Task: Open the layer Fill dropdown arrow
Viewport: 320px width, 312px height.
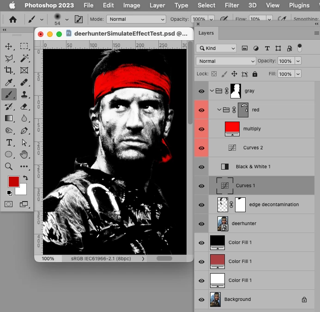Action: pyautogui.click(x=298, y=74)
